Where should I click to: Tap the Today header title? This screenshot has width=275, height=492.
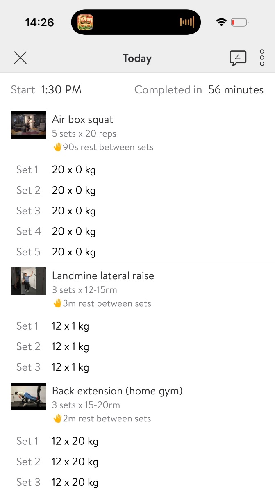click(x=137, y=58)
